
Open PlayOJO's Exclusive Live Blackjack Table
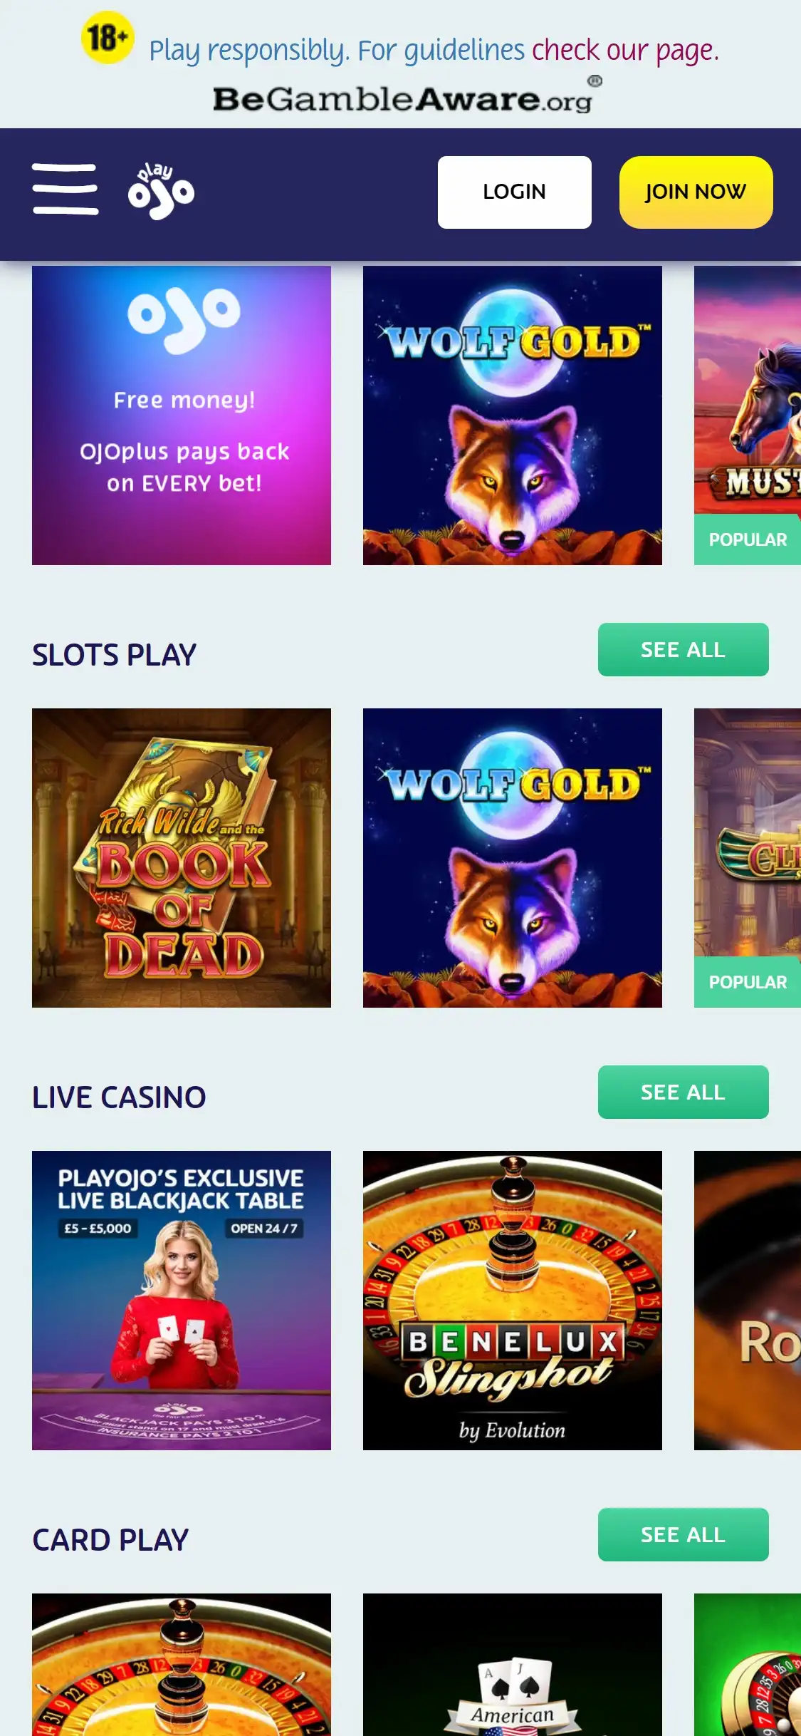[x=182, y=1301]
